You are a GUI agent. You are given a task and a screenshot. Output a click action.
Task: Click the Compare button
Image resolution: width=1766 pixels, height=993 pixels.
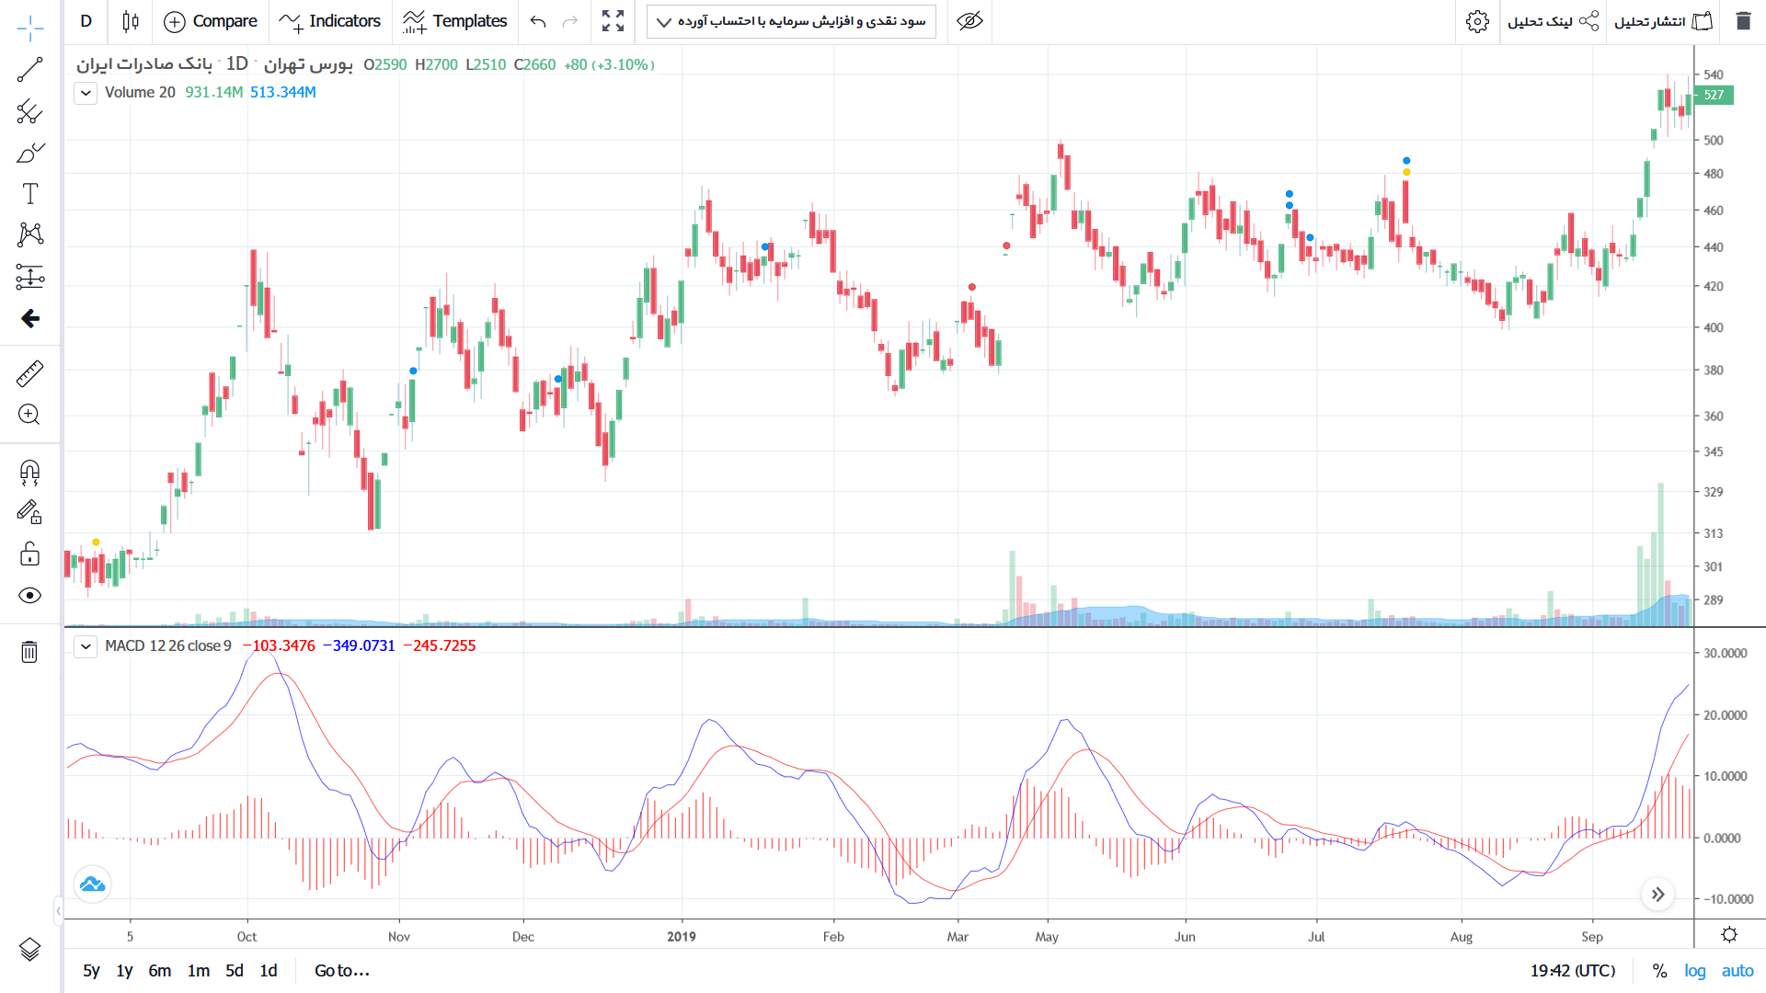coord(211,21)
